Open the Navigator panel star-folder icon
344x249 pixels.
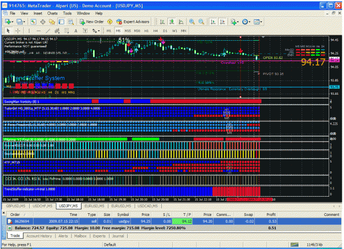coord(52,21)
